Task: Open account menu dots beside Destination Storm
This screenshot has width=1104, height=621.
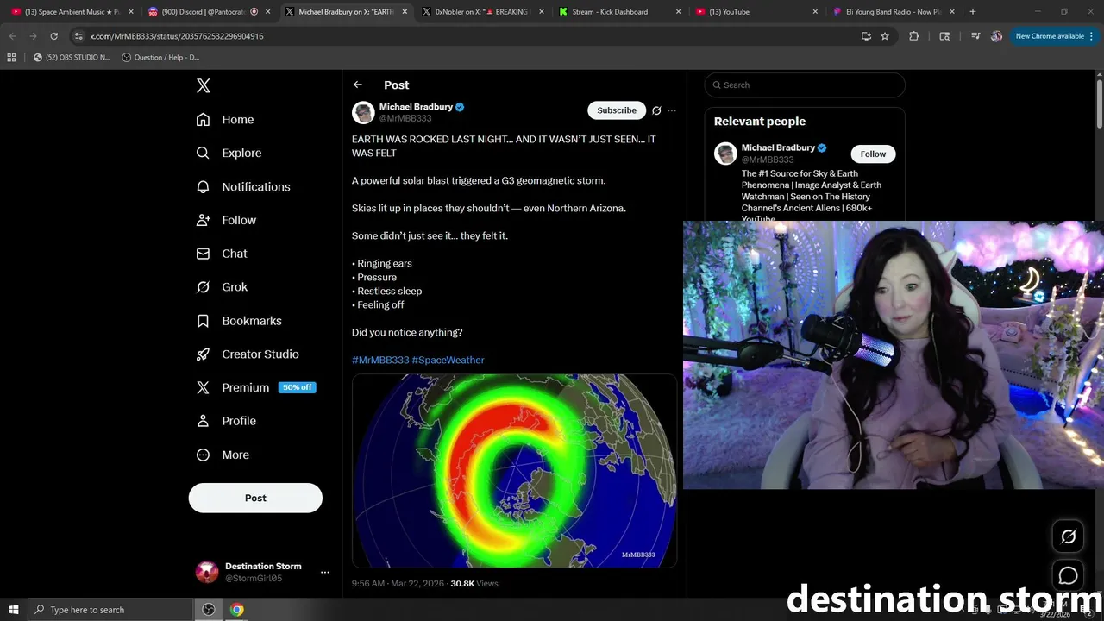Action: (324, 572)
